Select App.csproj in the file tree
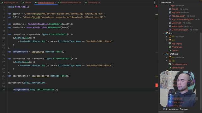Viewport: 202px width, 113px height. 177,44
